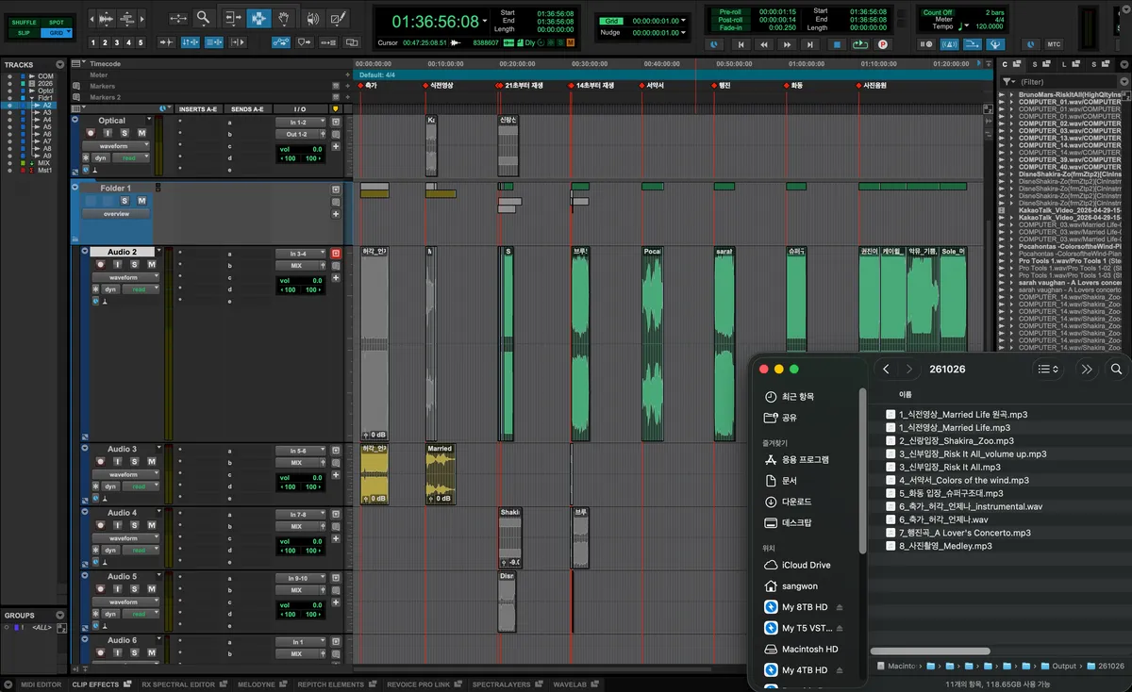Click the Finder search magnifier icon
1132x692 pixels.
click(1116, 370)
